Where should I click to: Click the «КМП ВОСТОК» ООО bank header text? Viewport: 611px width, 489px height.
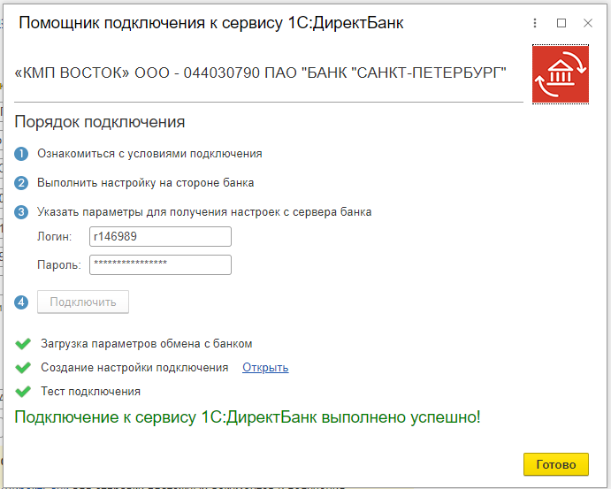[x=260, y=73]
